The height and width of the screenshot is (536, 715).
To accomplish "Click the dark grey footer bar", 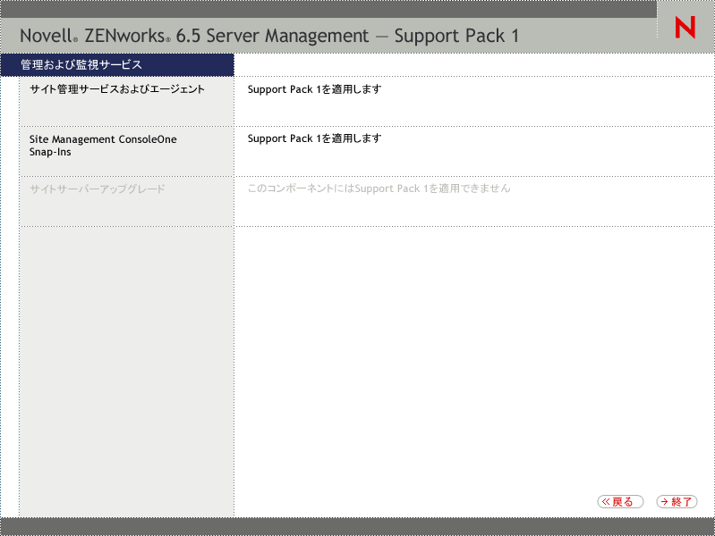I will (x=357, y=526).
